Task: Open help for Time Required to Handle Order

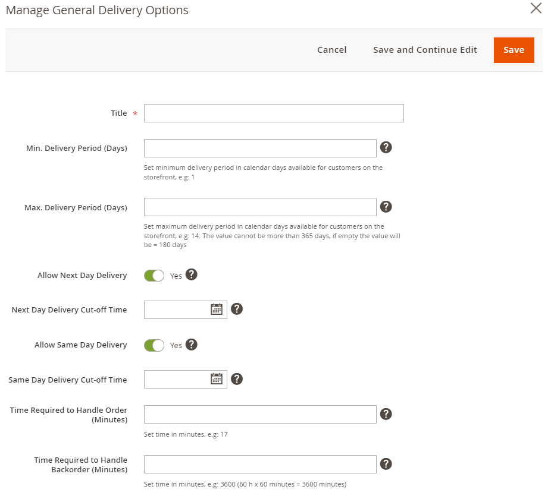Action: pos(386,414)
